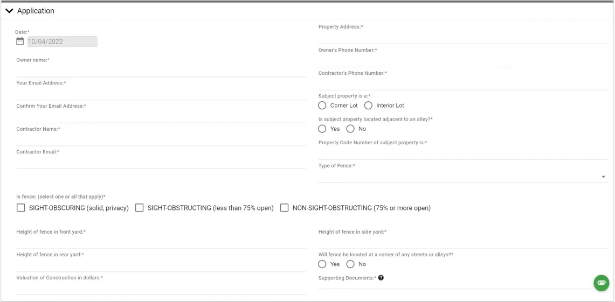Click the calendar icon beside Date

click(x=20, y=41)
